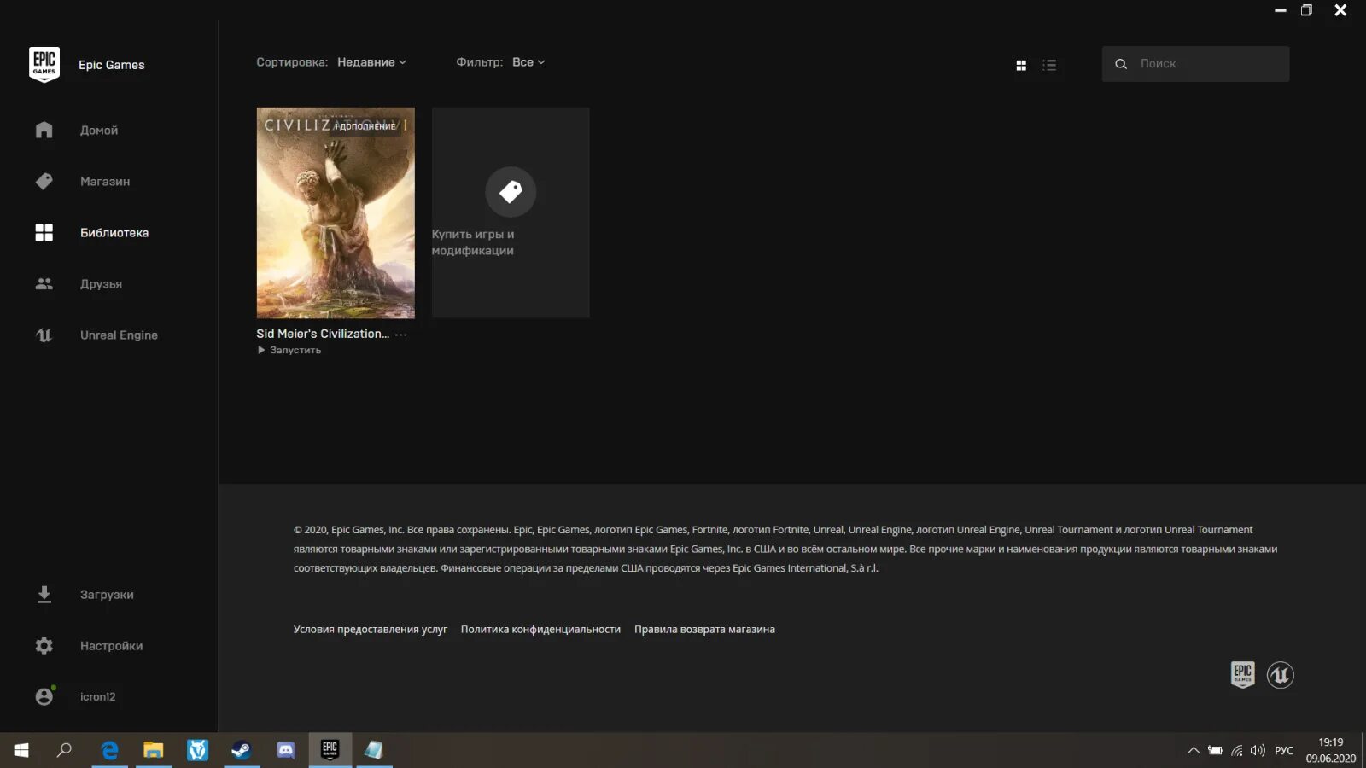Screen dimensions: 1366x768
Task: Open Civilization VI cover thumbnail
Action: [336, 212]
